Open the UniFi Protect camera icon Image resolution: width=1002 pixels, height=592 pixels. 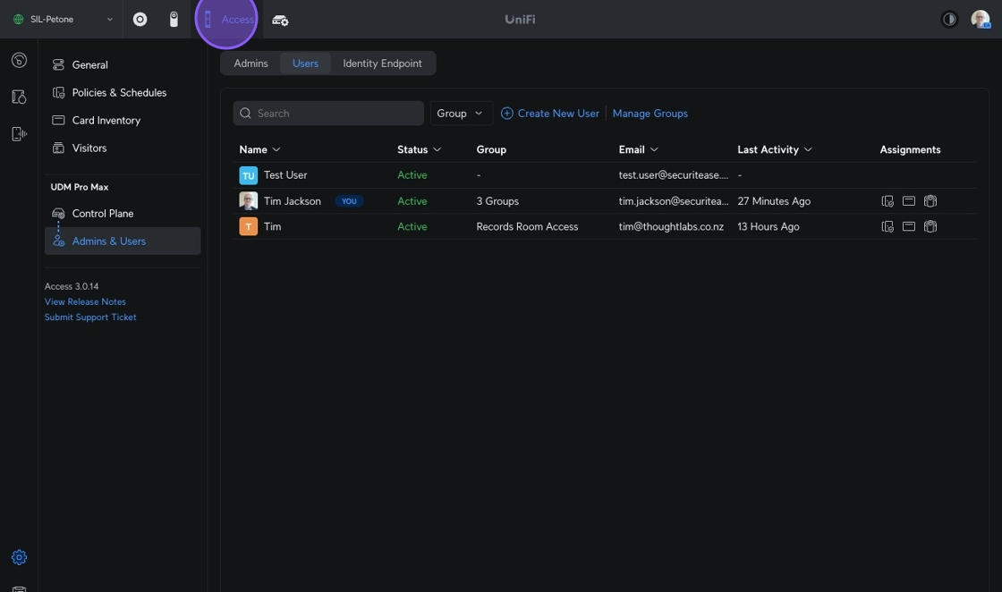[x=174, y=19]
